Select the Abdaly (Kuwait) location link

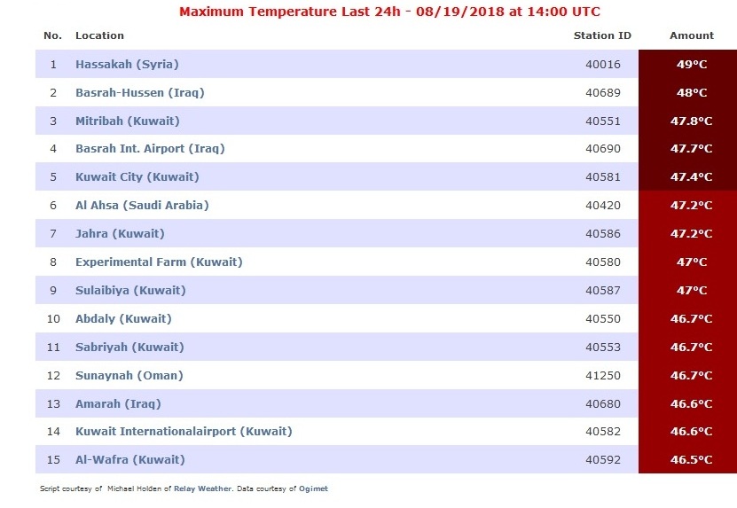click(x=123, y=318)
